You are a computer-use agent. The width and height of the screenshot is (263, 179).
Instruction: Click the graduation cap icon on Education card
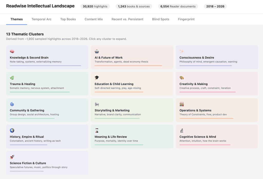tap(97, 78)
